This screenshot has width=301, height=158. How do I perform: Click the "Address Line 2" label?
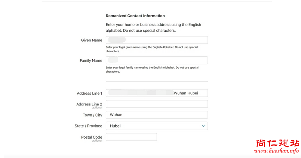coord(89,104)
